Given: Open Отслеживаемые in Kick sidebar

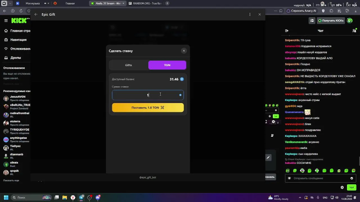Looking at the screenshot, I should click(17, 49).
